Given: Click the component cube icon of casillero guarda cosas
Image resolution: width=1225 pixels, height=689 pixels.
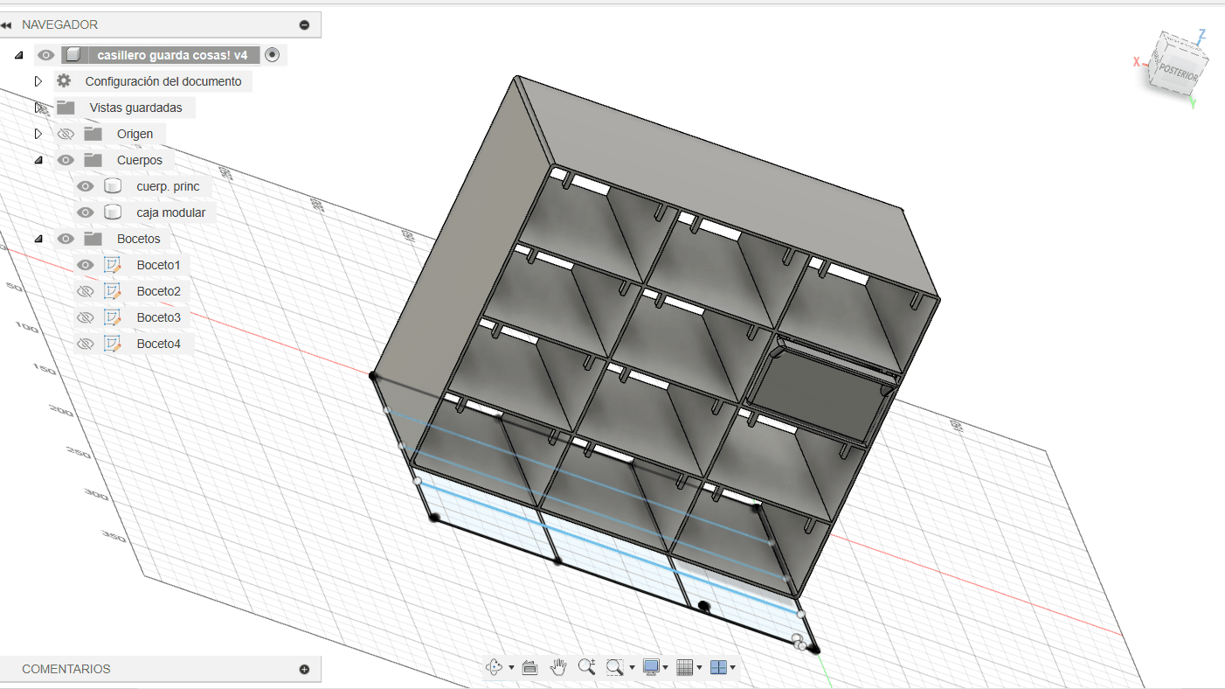Looking at the screenshot, I should 73,55.
